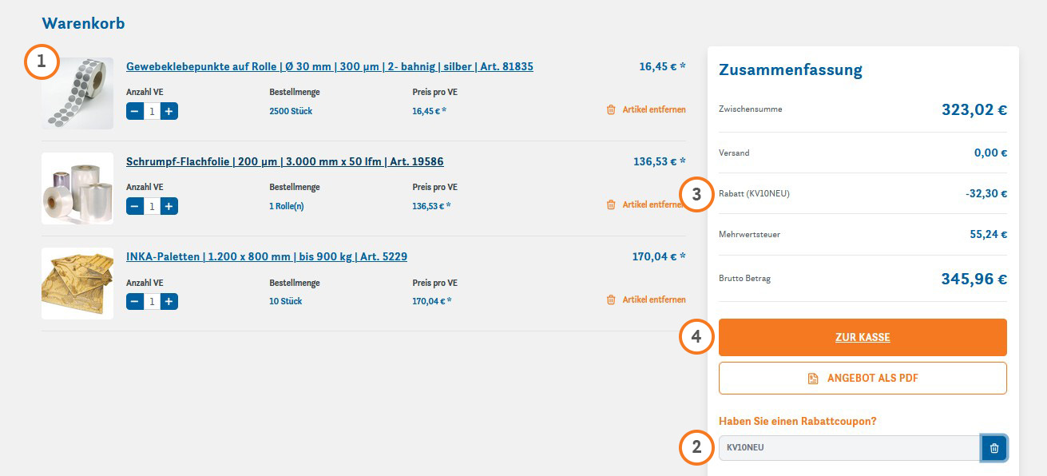Screen dimensions: 1047x476
Task: Proceed with the ZUR KASSE button
Action: (863, 337)
